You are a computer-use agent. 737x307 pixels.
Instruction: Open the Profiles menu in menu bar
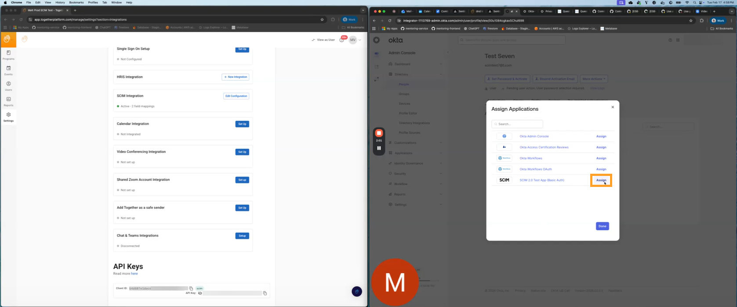[x=93, y=3]
